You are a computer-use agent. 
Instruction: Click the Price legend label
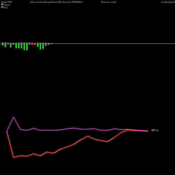[6, 8]
